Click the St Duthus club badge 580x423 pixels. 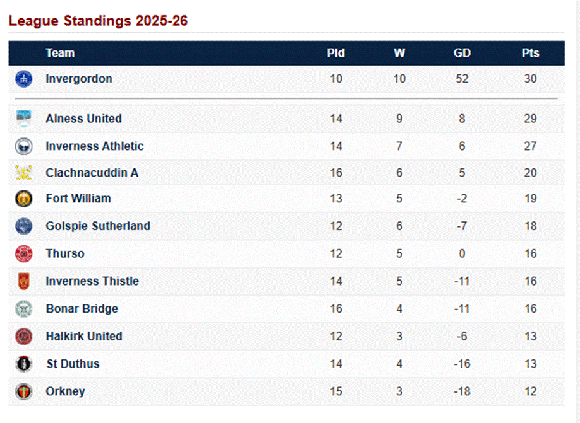23,364
